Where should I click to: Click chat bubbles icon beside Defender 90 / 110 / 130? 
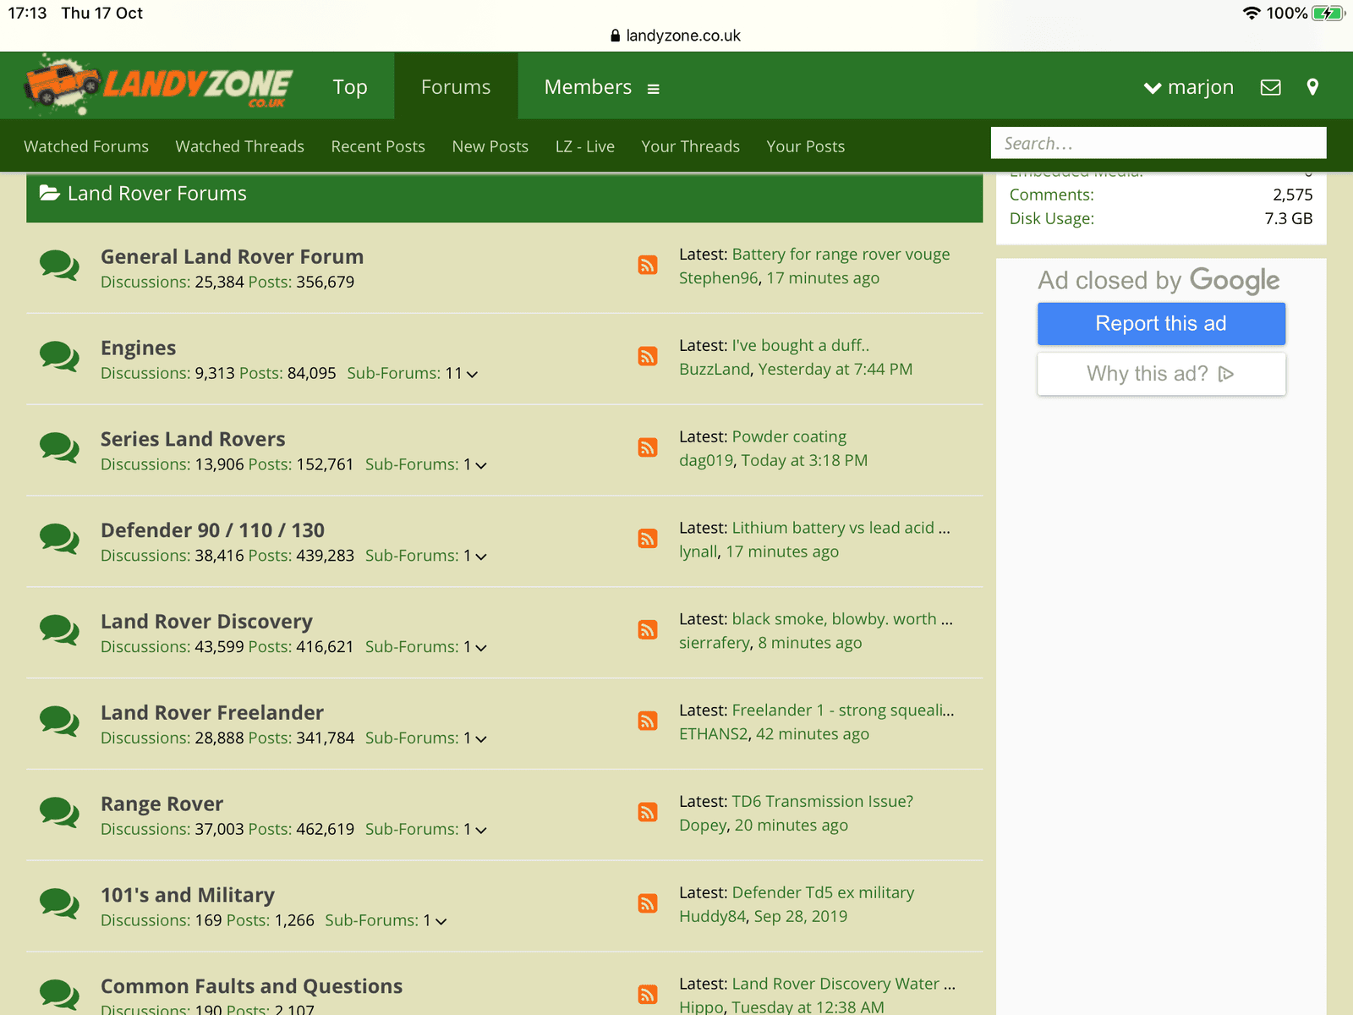[x=59, y=540]
